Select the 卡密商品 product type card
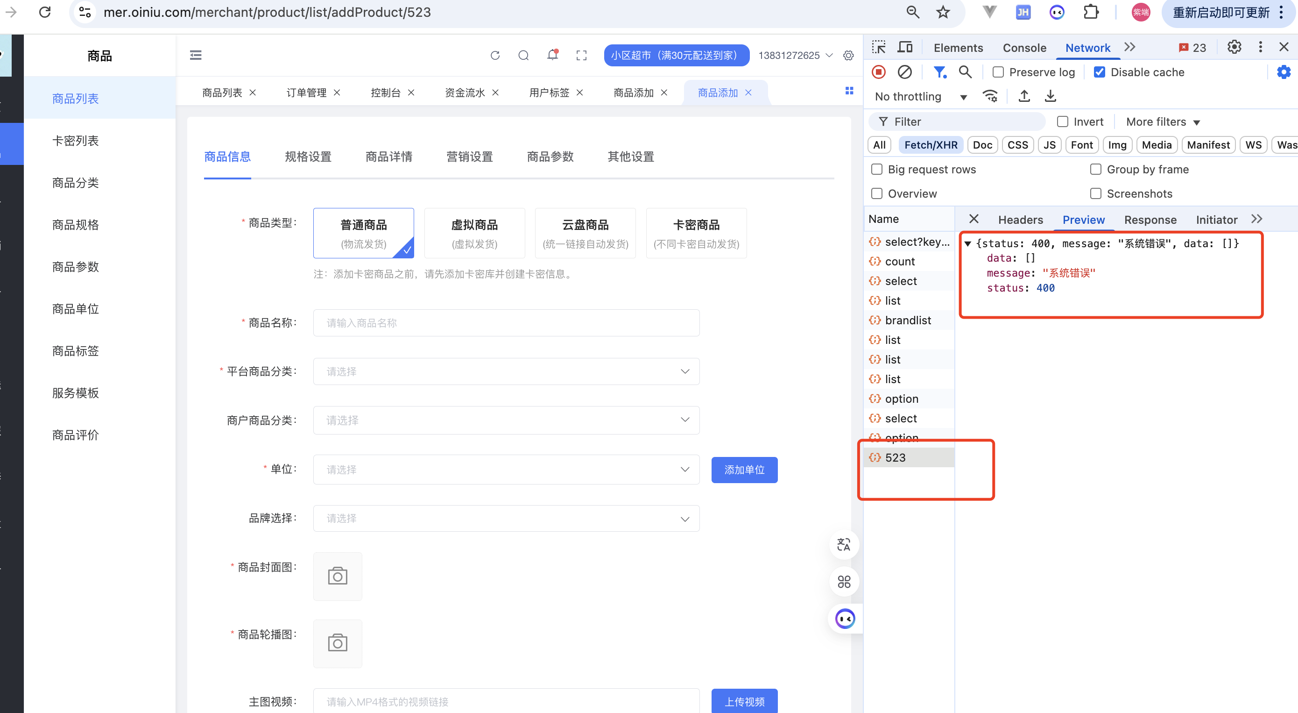 [696, 234]
